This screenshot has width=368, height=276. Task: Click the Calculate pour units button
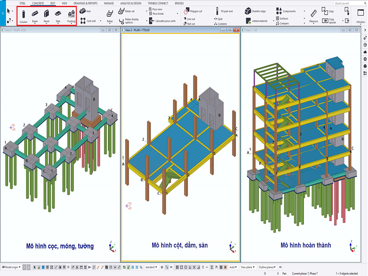(162, 21)
